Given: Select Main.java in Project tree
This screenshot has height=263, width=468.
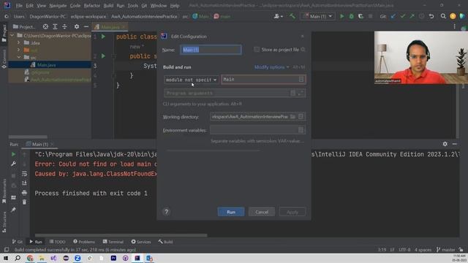Looking at the screenshot, I should coord(47,65).
